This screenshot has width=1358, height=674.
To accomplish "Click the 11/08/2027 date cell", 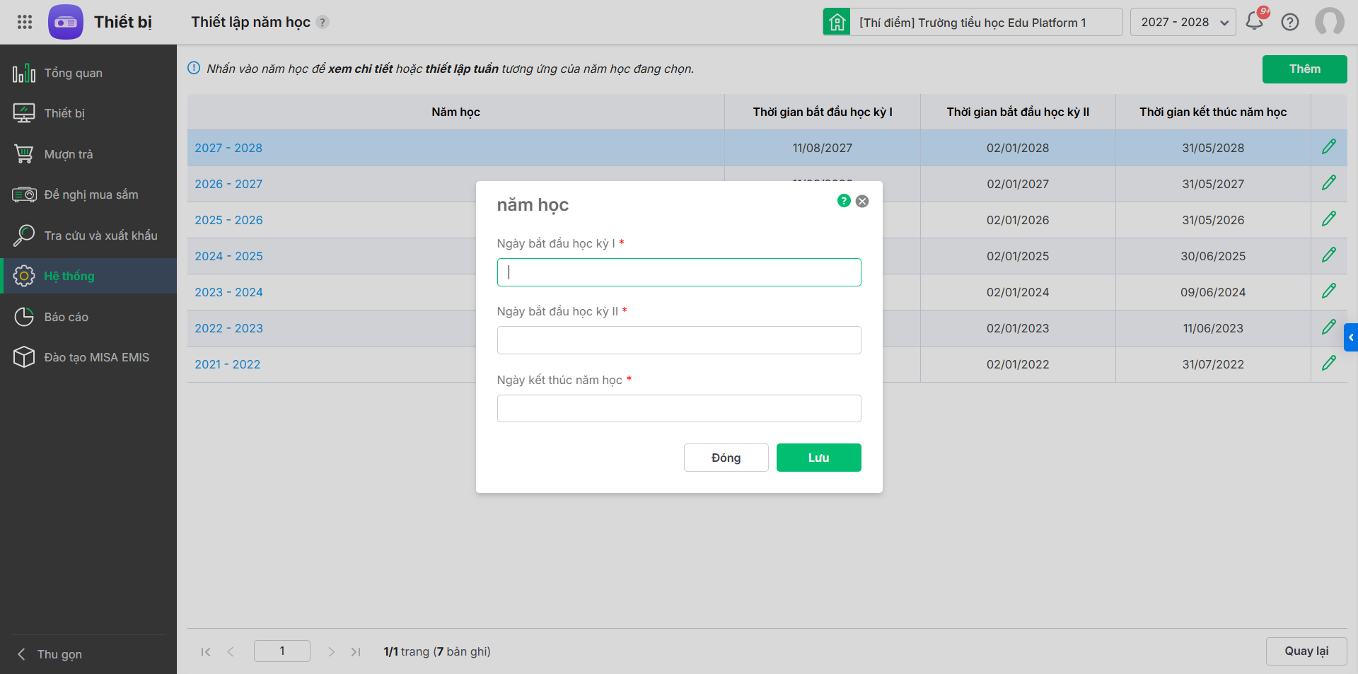I will (x=823, y=148).
